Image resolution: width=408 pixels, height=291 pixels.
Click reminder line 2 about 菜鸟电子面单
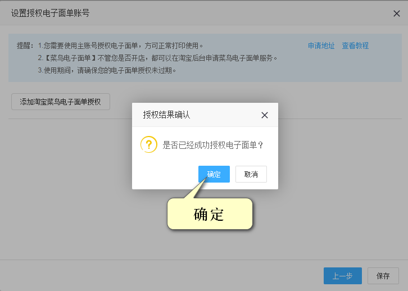click(x=157, y=58)
